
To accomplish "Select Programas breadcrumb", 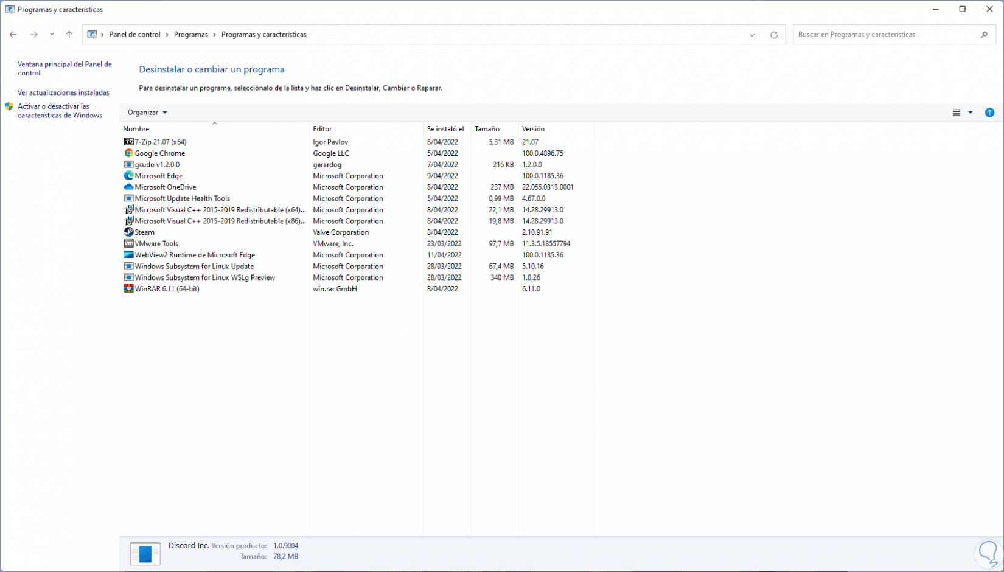I will [191, 35].
